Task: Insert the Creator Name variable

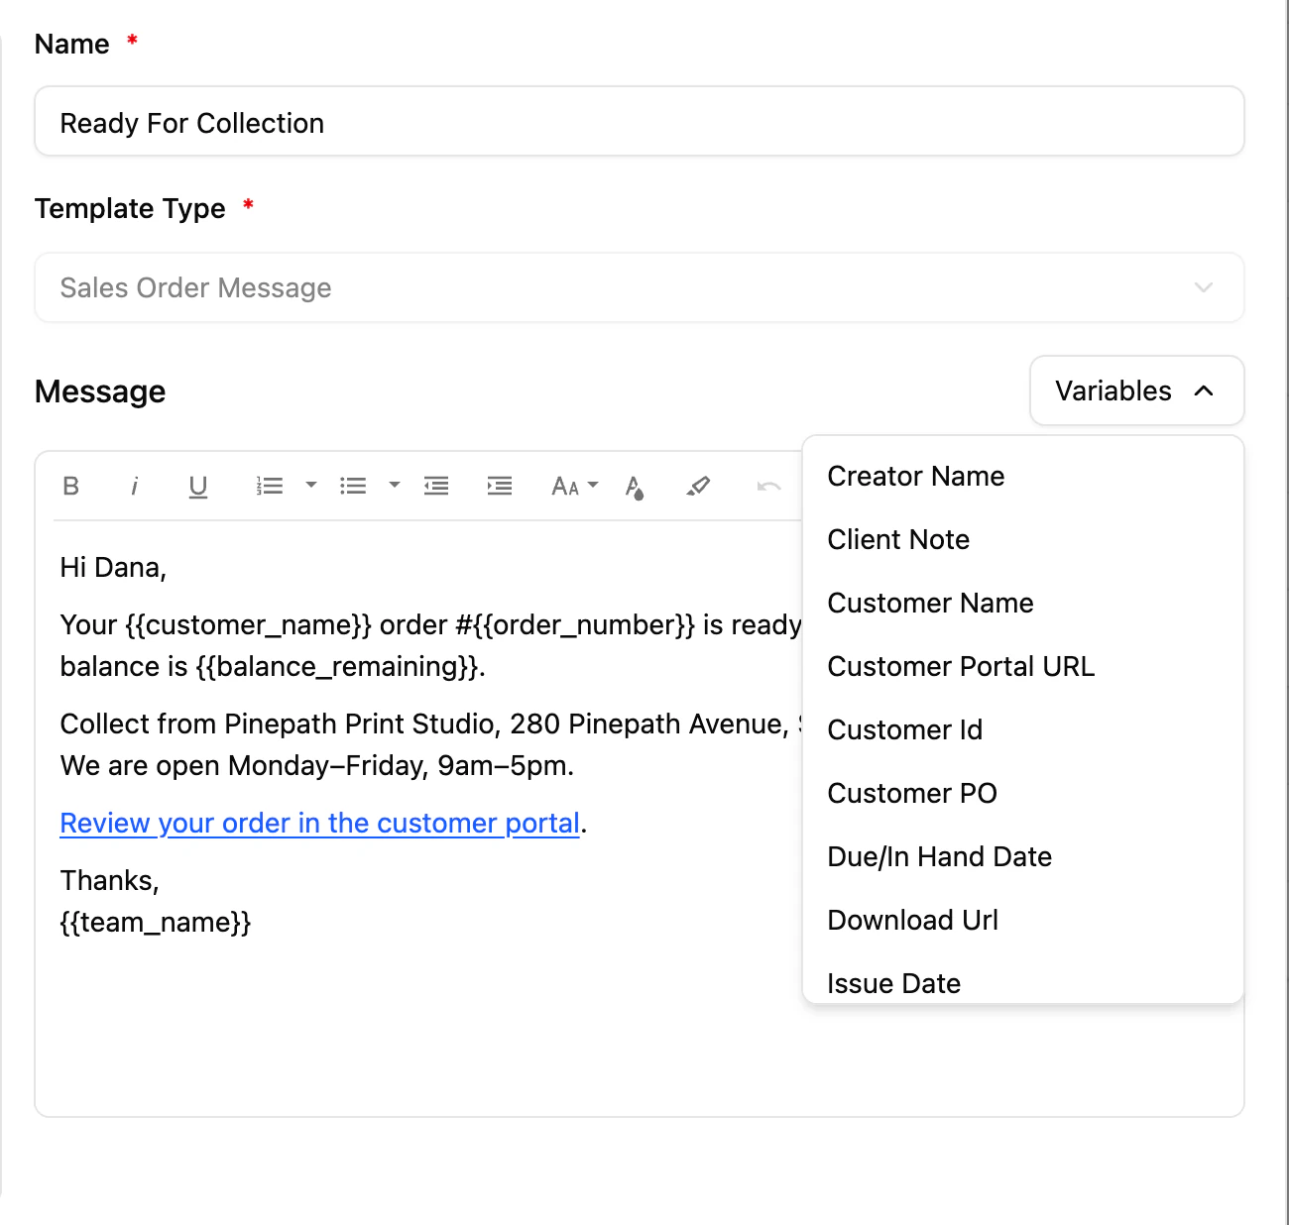Action: tap(1023, 476)
